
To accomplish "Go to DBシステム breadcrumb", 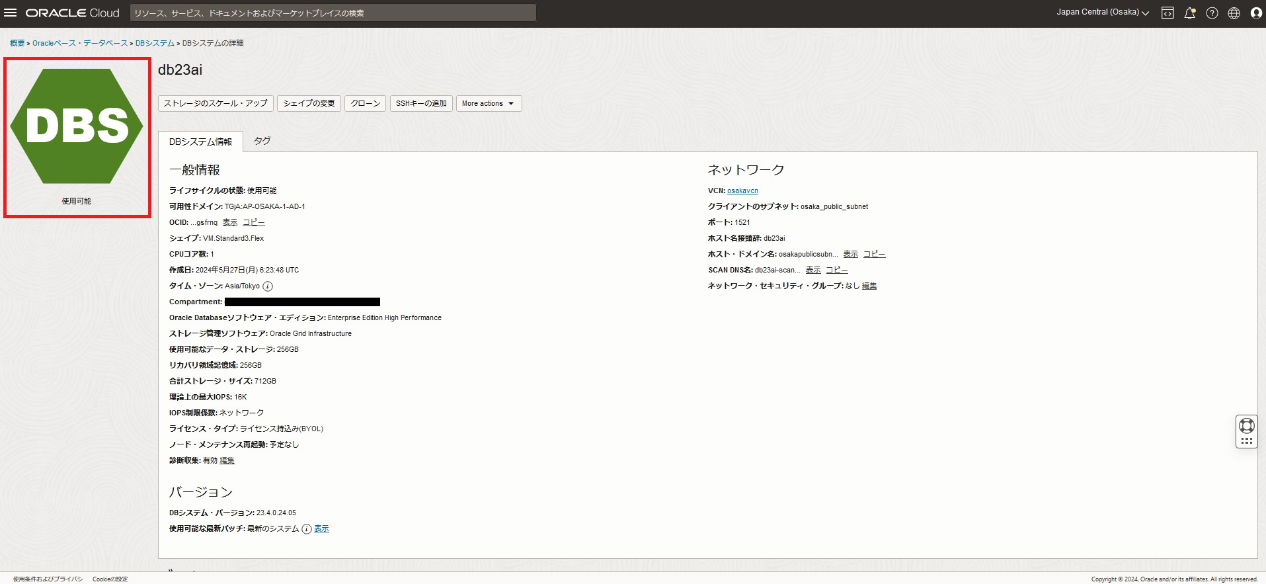I will click(x=155, y=43).
